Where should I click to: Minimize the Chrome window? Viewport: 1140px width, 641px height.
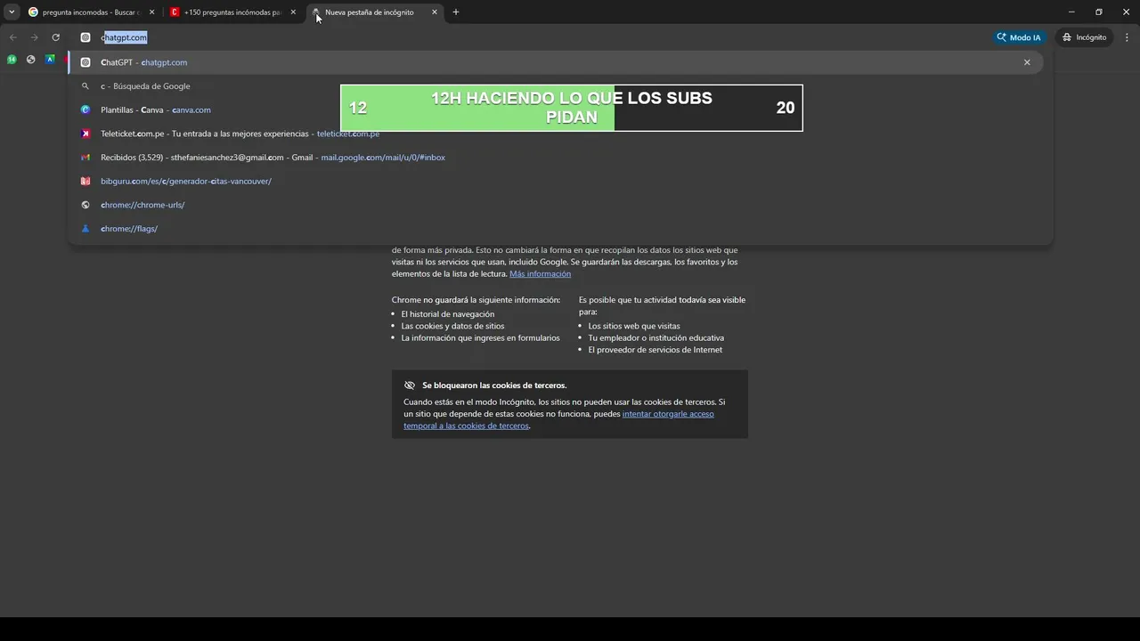point(1071,12)
